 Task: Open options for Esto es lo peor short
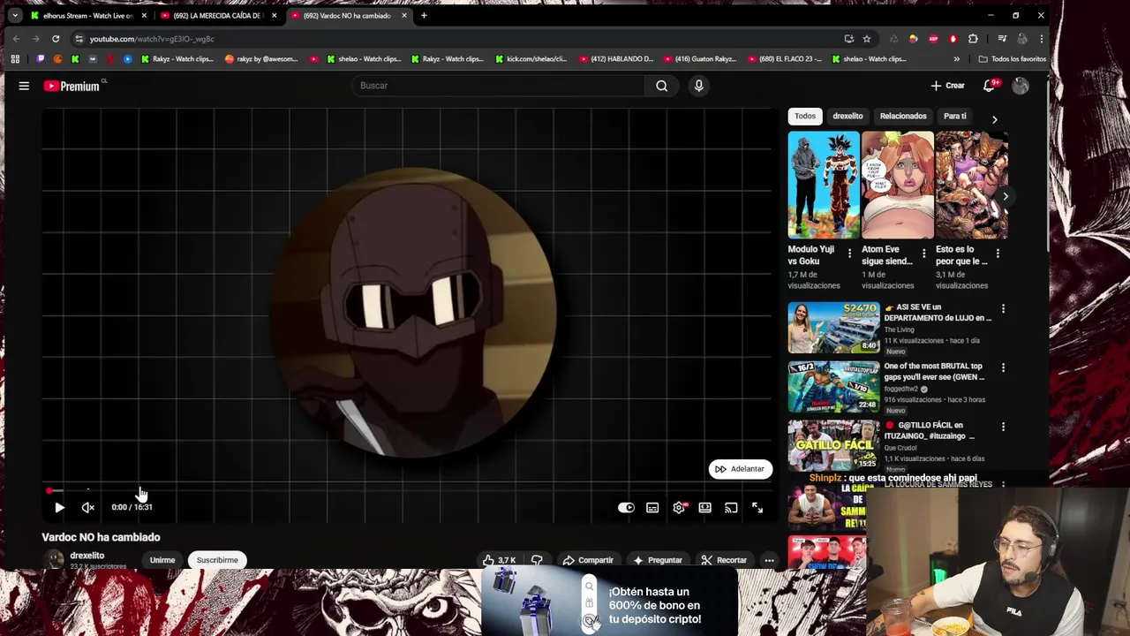[998, 254]
